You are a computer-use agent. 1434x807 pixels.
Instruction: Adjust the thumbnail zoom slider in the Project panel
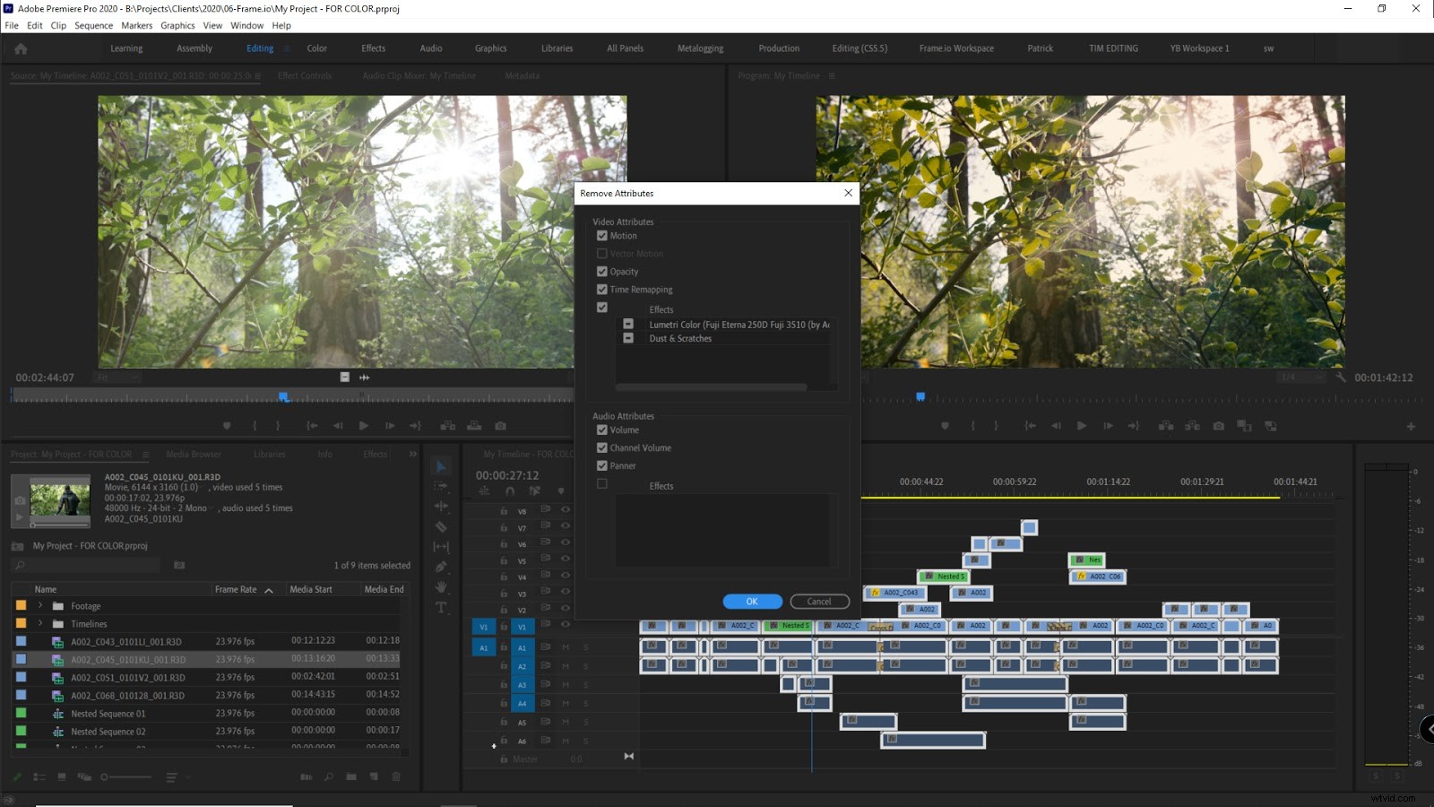pyautogui.click(x=104, y=777)
